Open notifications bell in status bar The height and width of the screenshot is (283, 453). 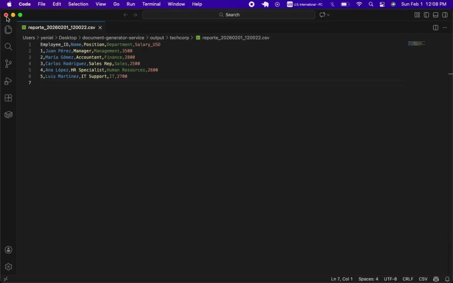point(447,279)
